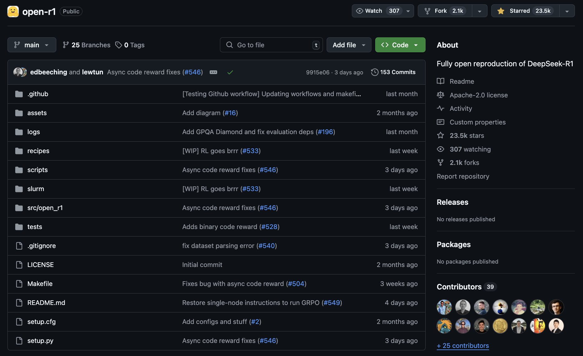Viewport: 583px width, 356px height.
Task: Click the file icon next to README.md
Action: pos(19,303)
